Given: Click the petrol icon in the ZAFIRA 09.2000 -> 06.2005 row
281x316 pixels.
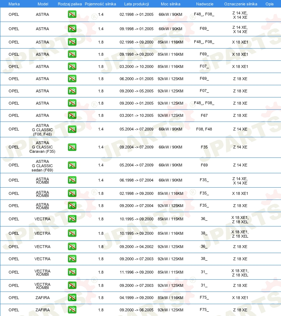Looking at the screenshot, I should pos(72,310).
